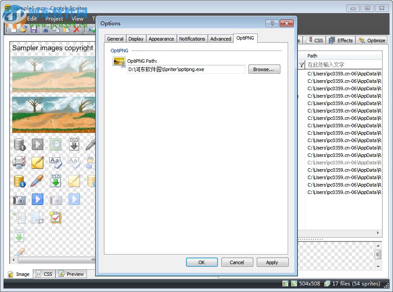Click the stacked files icon in status bar
The width and height of the screenshot is (393, 292).
[327, 283]
